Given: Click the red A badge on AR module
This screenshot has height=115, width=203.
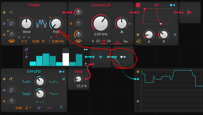Looking at the screenshot, I should (x=138, y=5).
